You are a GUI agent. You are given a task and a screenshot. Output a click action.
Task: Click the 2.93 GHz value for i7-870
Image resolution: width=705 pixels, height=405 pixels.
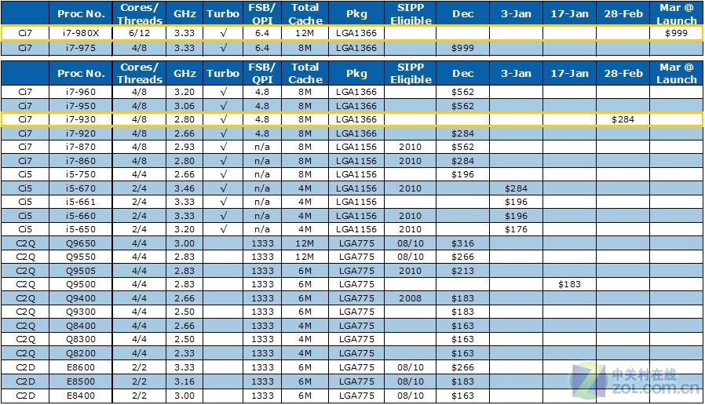tap(184, 147)
